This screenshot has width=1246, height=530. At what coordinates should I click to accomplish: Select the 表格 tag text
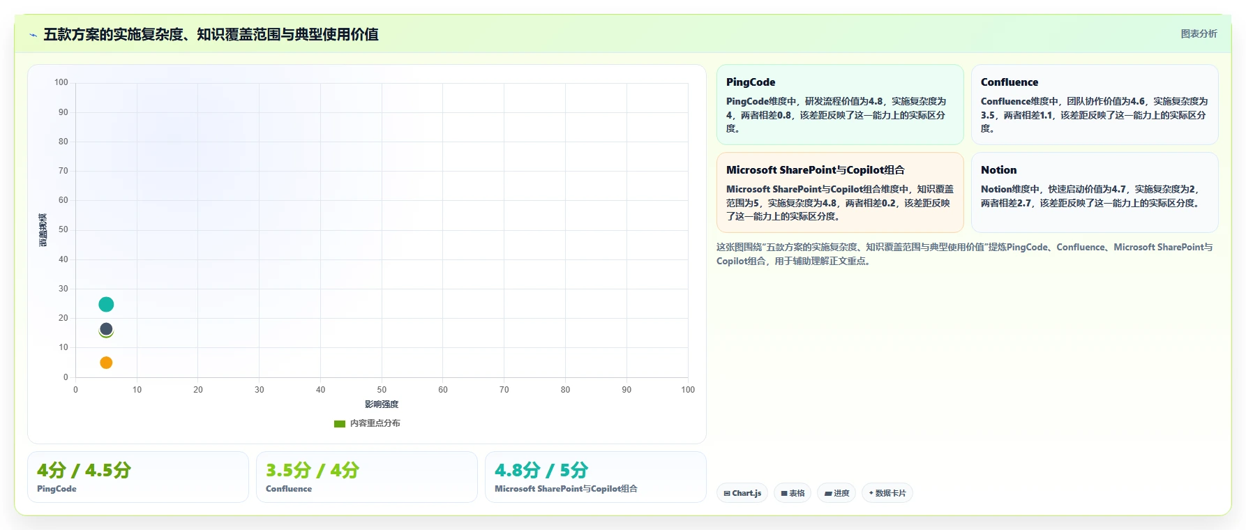point(797,493)
